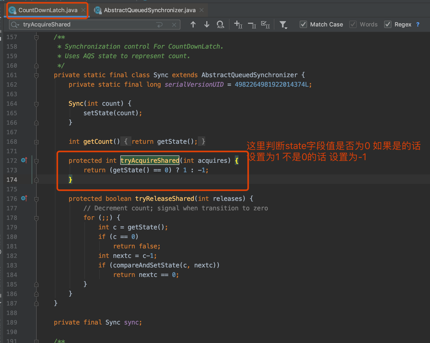Go to next search occurrence arrow

point(207,25)
